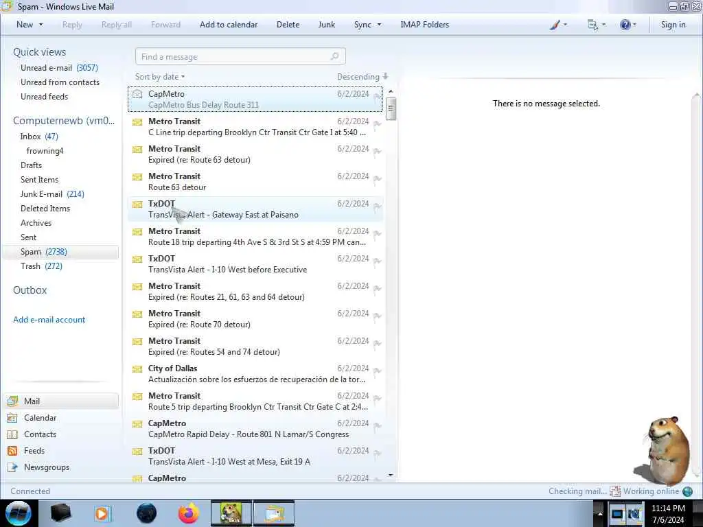Open the blue Help question mark icon
Screen dimensions: 703x527
(625, 25)
